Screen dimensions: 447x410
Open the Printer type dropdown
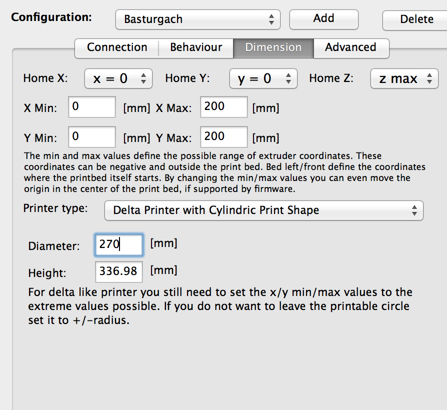(263, 210)
